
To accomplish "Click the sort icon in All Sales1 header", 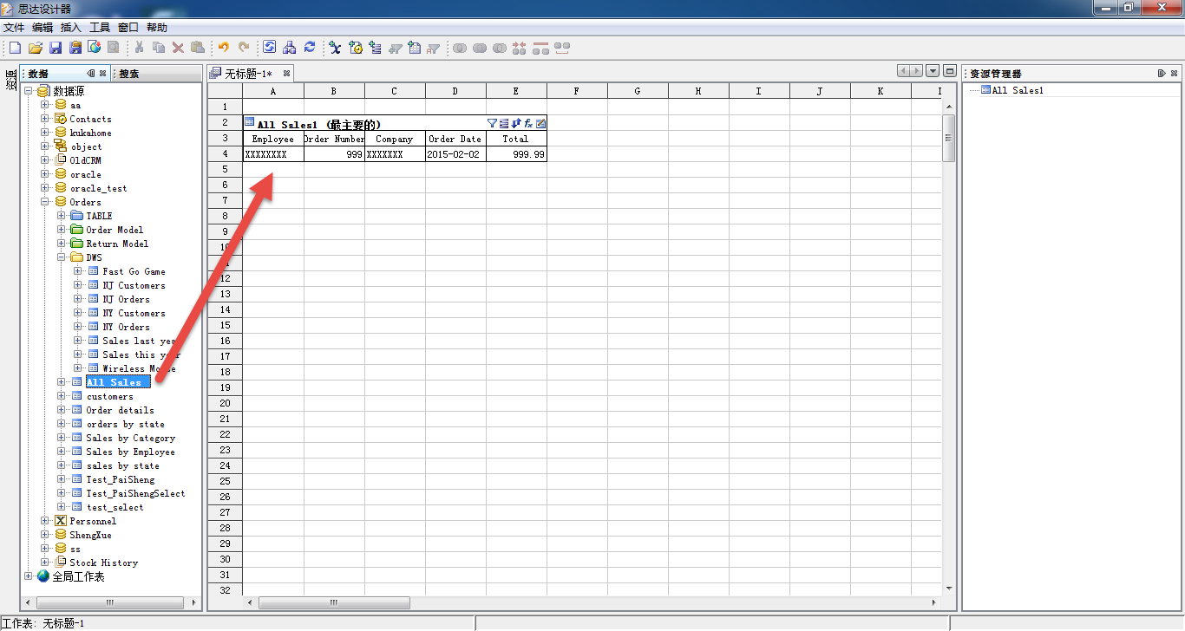I will coord(516,124).
